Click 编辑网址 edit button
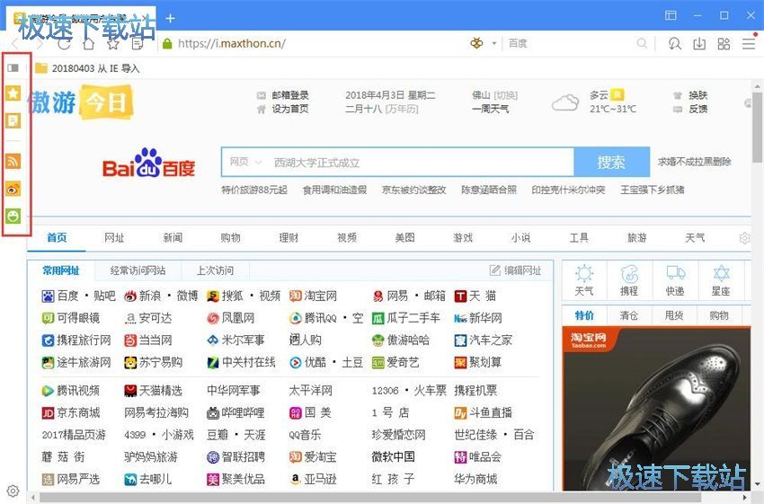The width and height of the screenshot is (764, 504). pyautogui.click(x=516, y=270)
